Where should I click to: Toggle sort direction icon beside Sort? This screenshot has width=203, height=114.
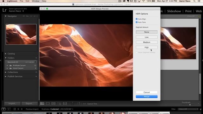(x=79, y=104)
